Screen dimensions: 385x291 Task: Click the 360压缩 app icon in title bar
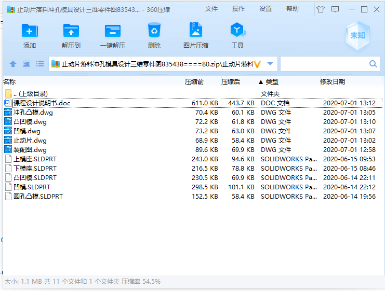(x=11, y=9)
